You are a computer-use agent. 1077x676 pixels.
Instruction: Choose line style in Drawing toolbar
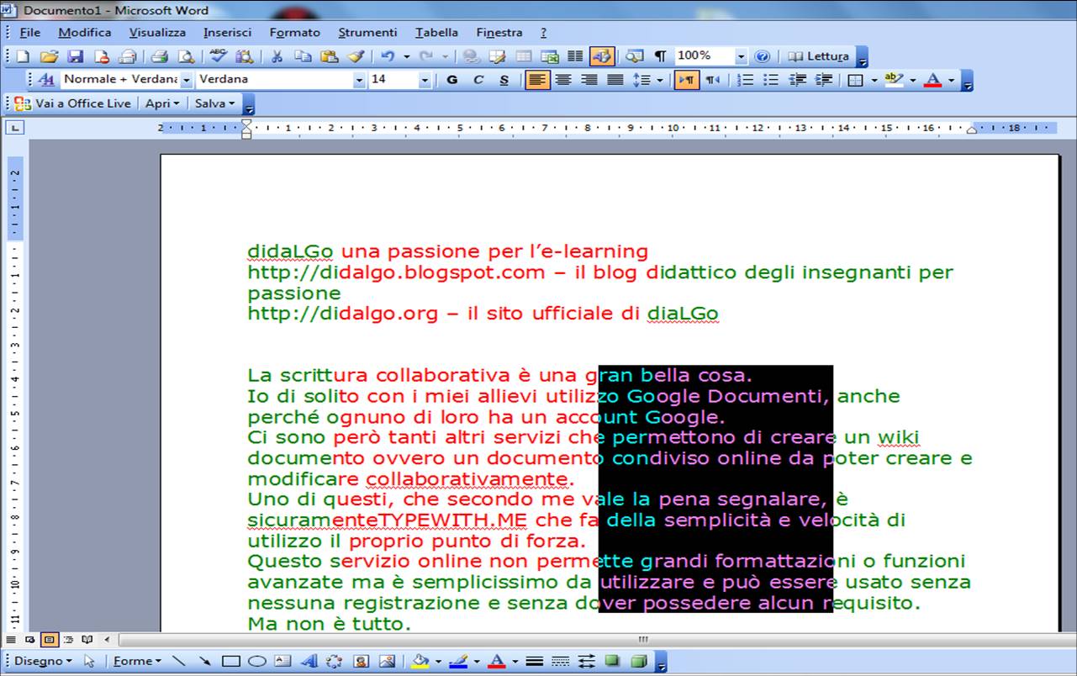[x=534, y=661]
